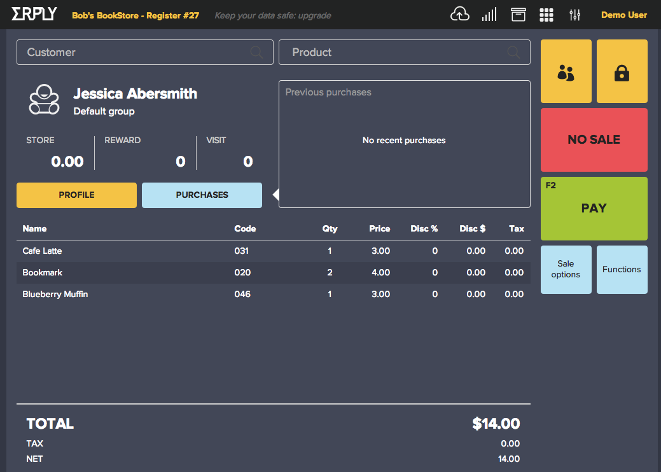Click the customer avatar icon
Viewport: 661px width, 472px height.
point(44,99)
